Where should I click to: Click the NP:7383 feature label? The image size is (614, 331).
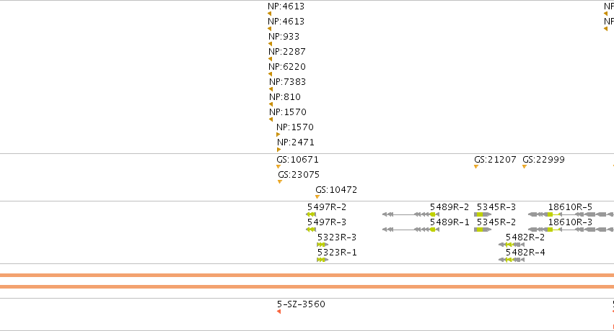pos(287,82)
